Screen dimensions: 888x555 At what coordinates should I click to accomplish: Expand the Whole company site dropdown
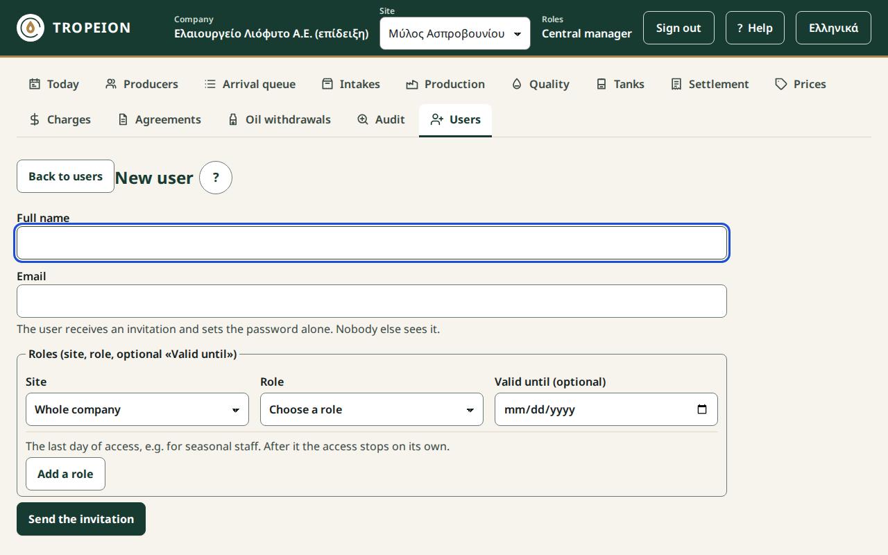point(137,409)
